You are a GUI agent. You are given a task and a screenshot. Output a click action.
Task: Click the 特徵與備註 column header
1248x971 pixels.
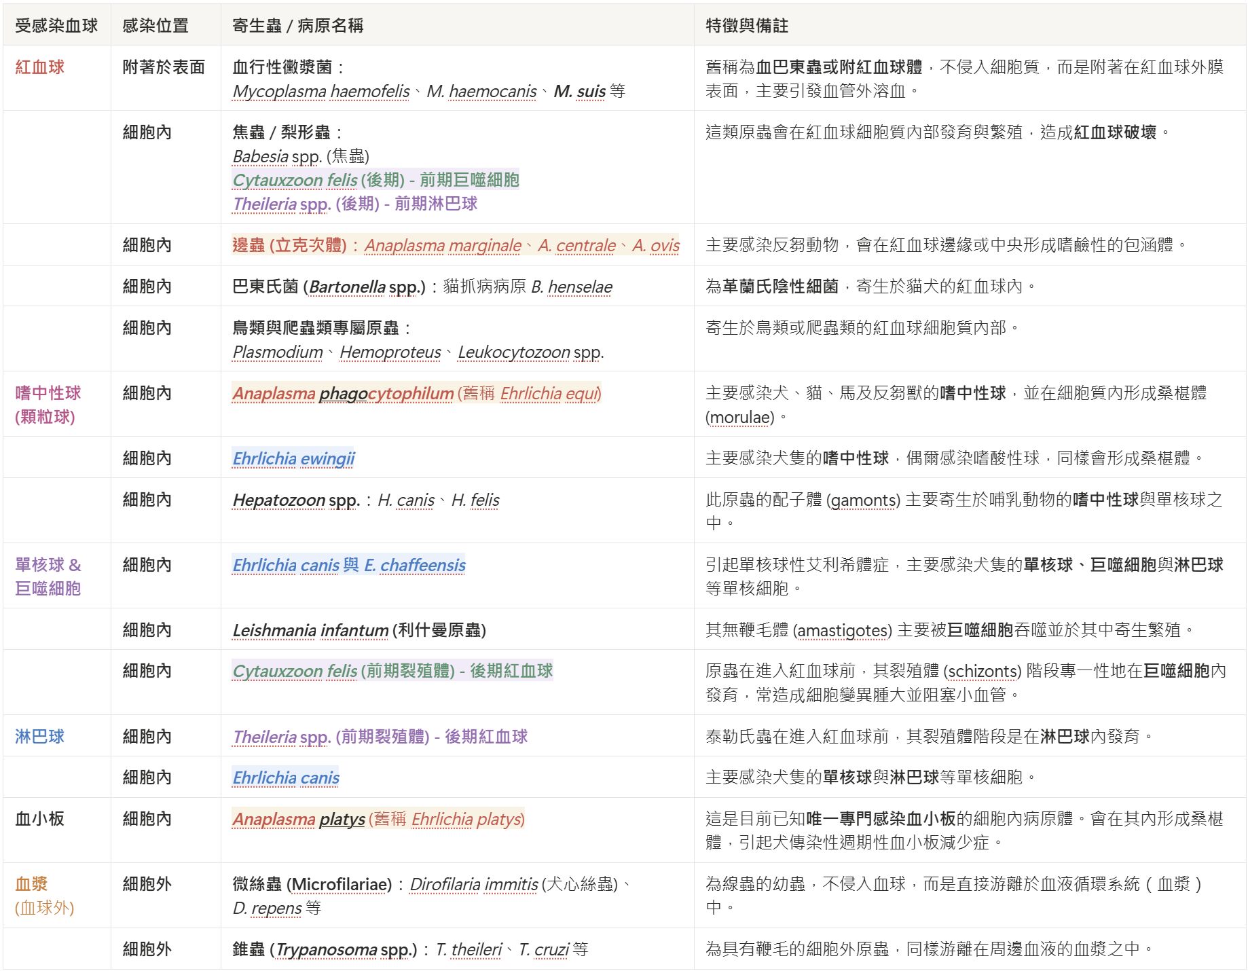coord(746,26)
